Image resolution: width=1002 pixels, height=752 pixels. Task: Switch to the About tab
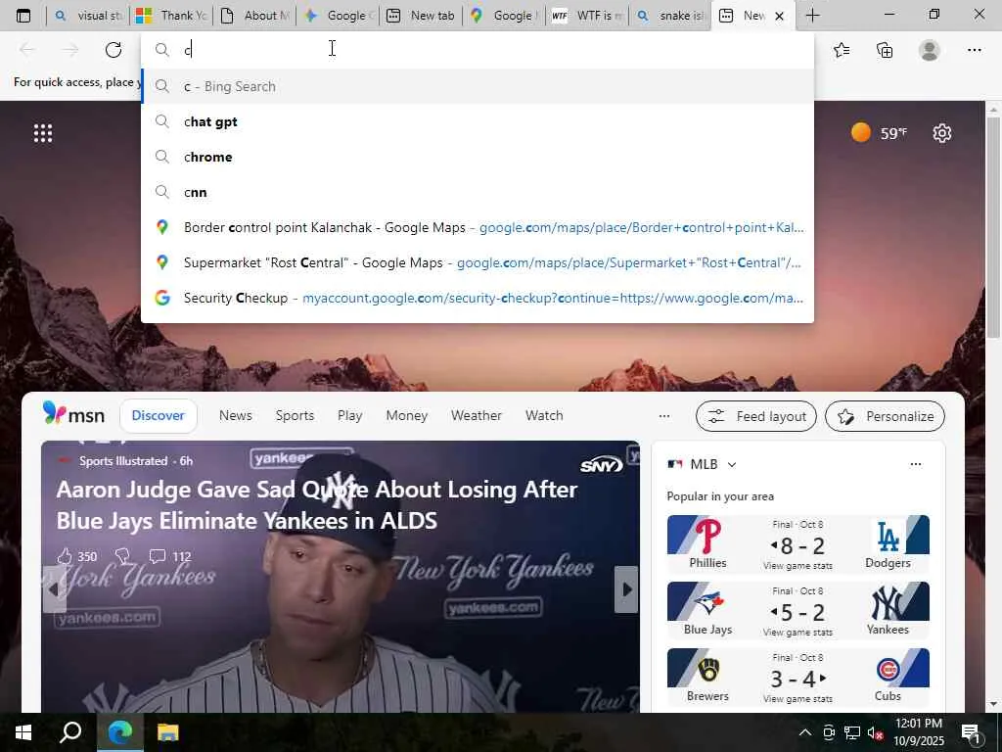[x=254, y=16]
